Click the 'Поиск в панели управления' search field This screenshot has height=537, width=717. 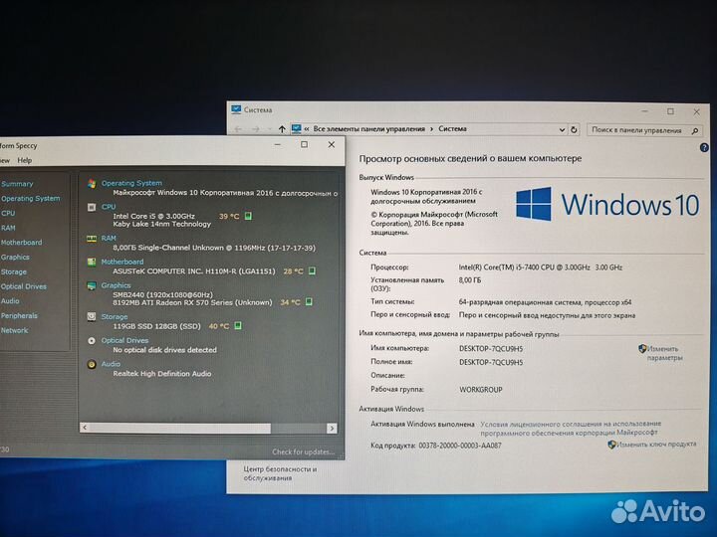637,129
